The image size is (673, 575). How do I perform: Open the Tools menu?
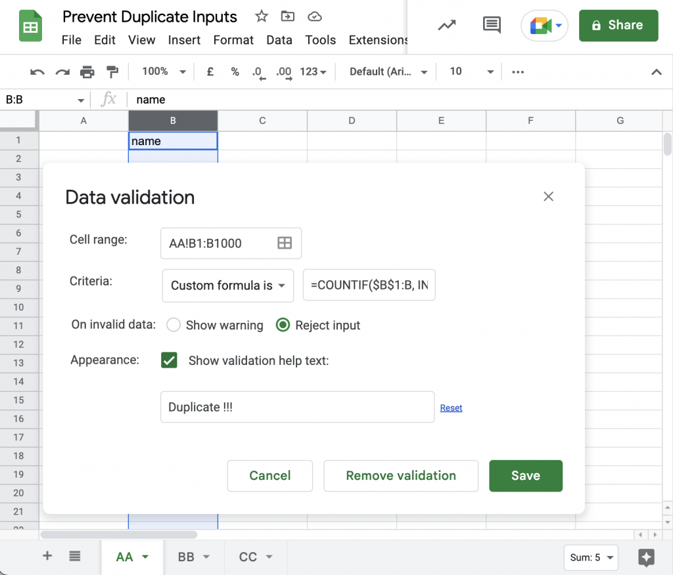tap(320, 40)
